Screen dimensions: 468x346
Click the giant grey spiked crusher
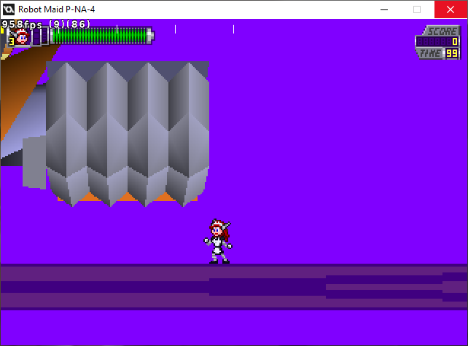128,133
